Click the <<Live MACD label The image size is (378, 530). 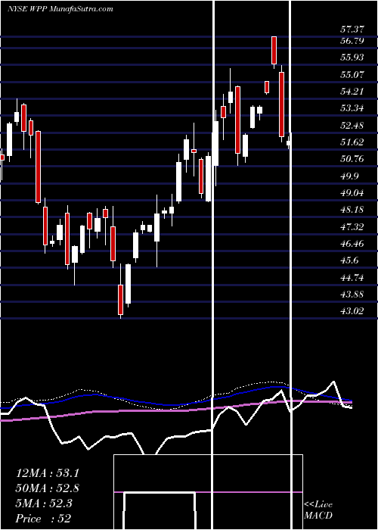coord(318,510)
